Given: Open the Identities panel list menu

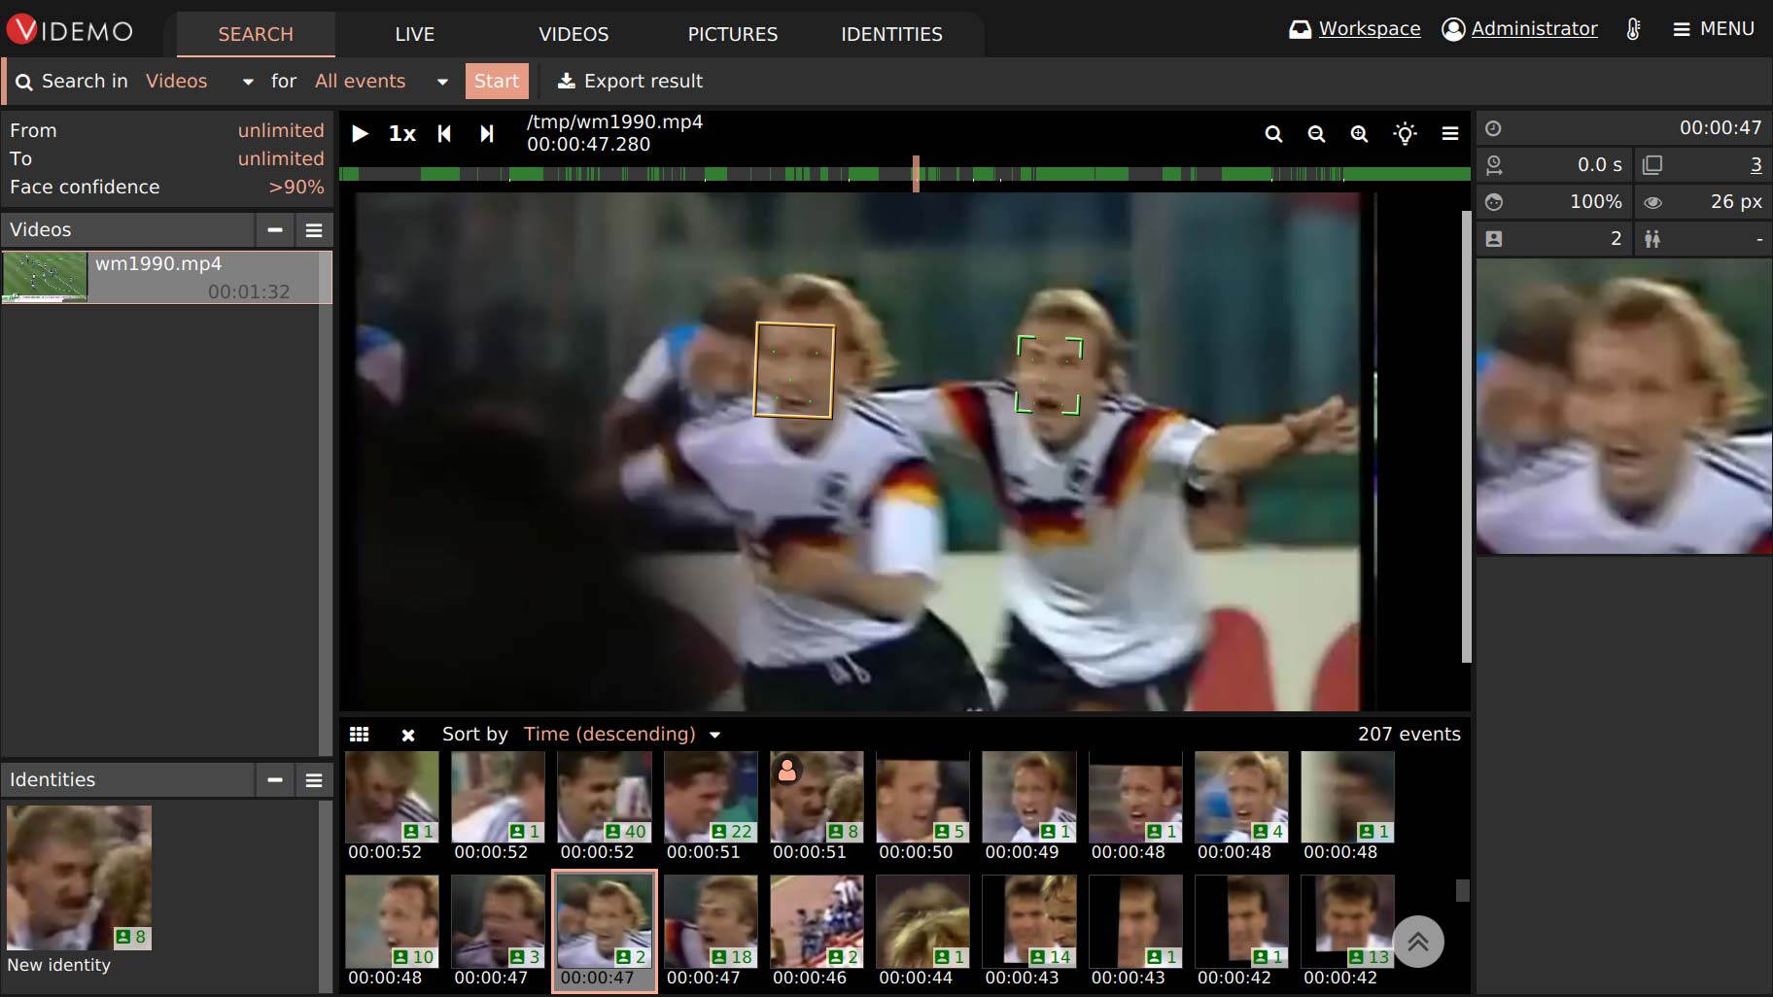Looking at the screenshot, I should pos(314,780).
